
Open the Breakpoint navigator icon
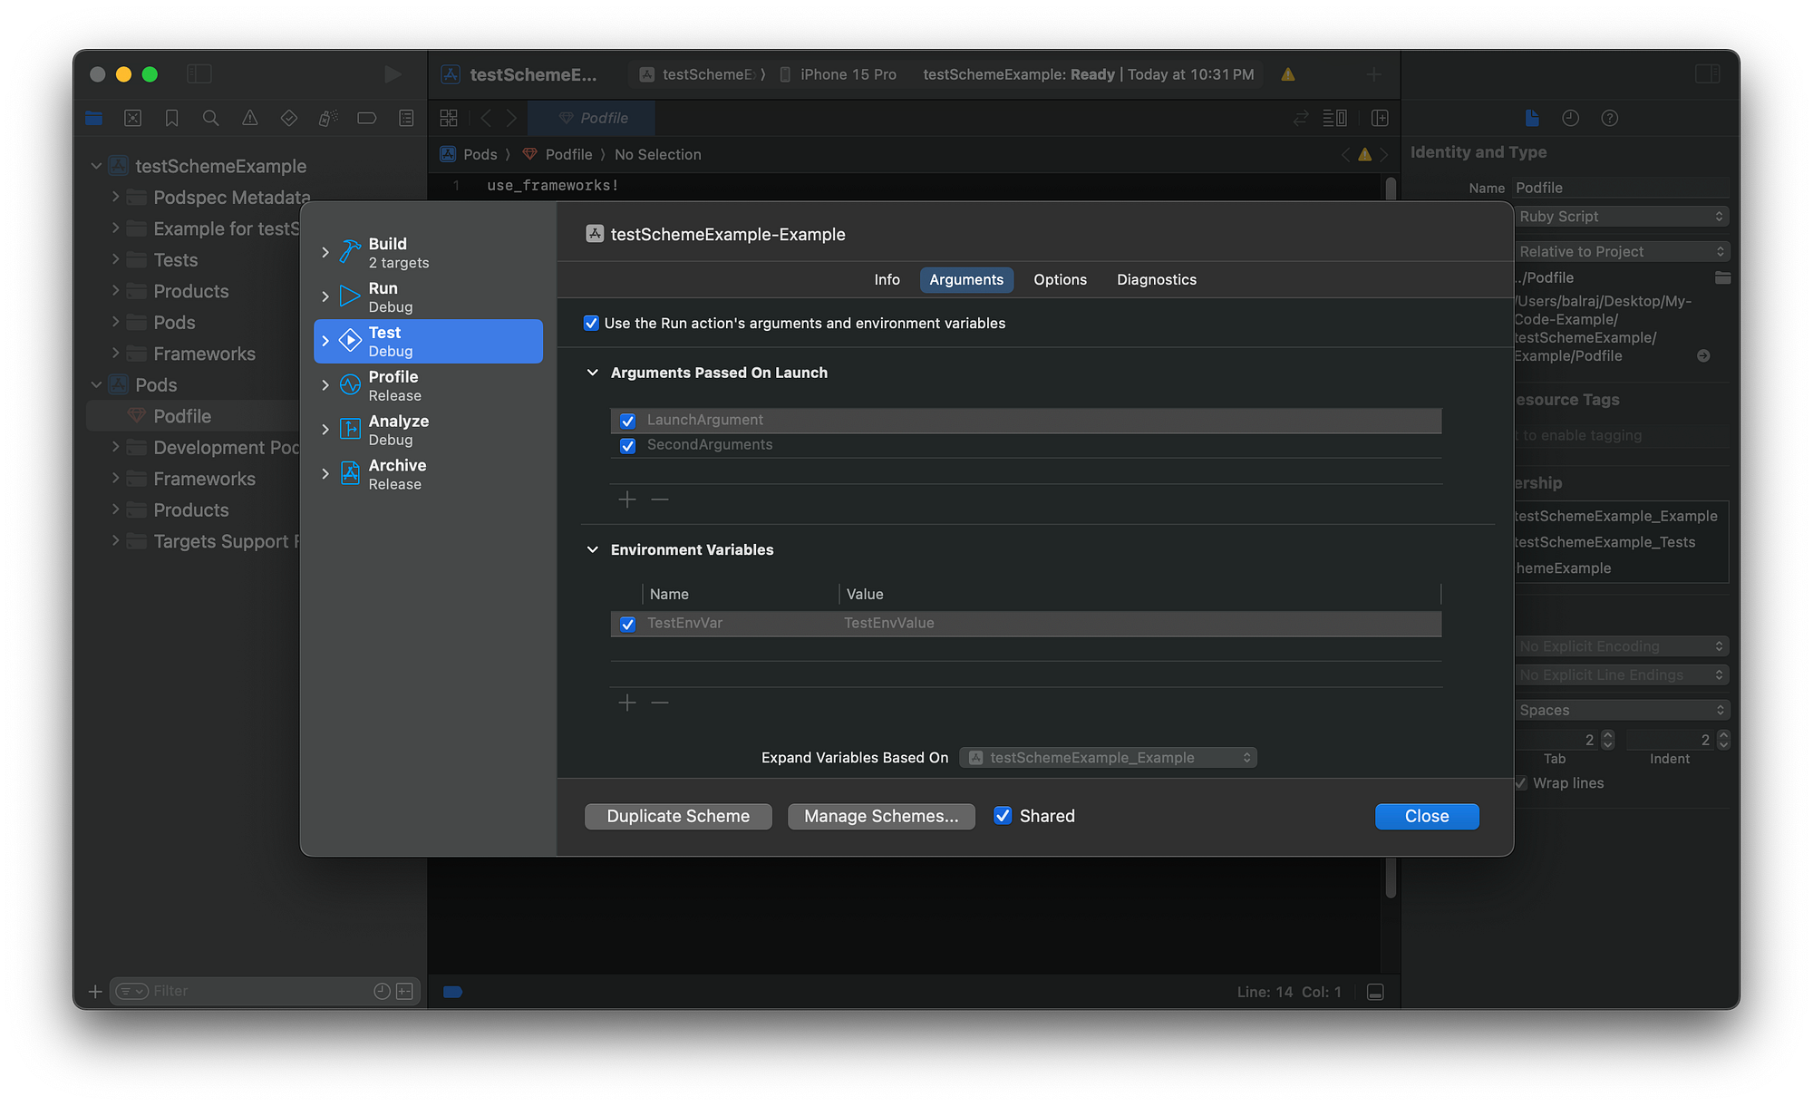tap(367, 118)
